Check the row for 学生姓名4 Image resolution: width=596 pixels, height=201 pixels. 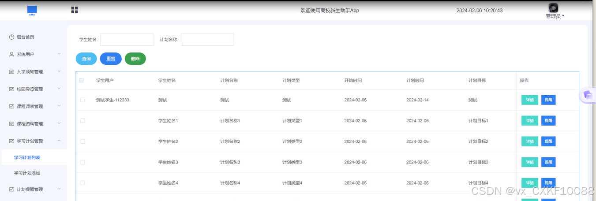tap(82, 183)
